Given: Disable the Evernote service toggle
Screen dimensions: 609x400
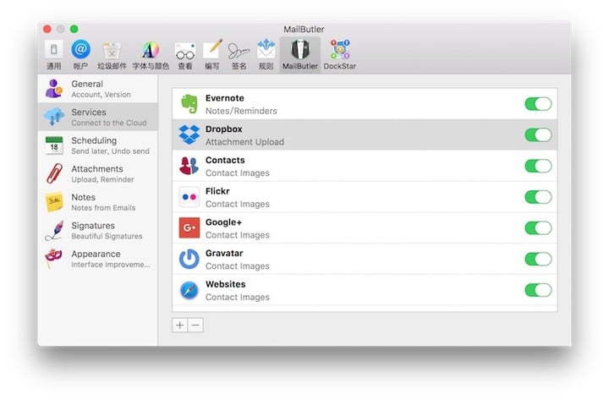Looking at the screenshot, I should click(537, 104).
